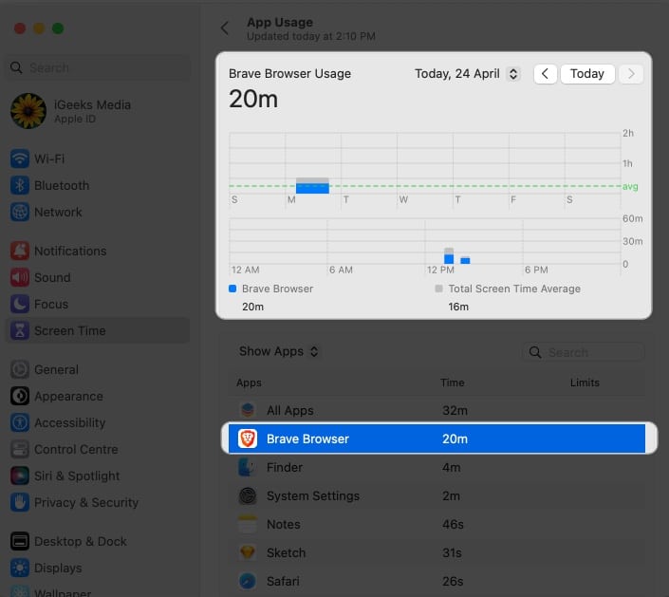Select the Network globe icon

pyautogui.click(x=20, y=212)
